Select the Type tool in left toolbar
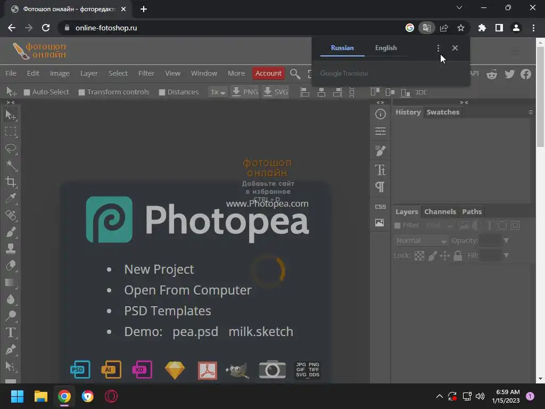Screen dimensions: 545x409 coord(11,332)
